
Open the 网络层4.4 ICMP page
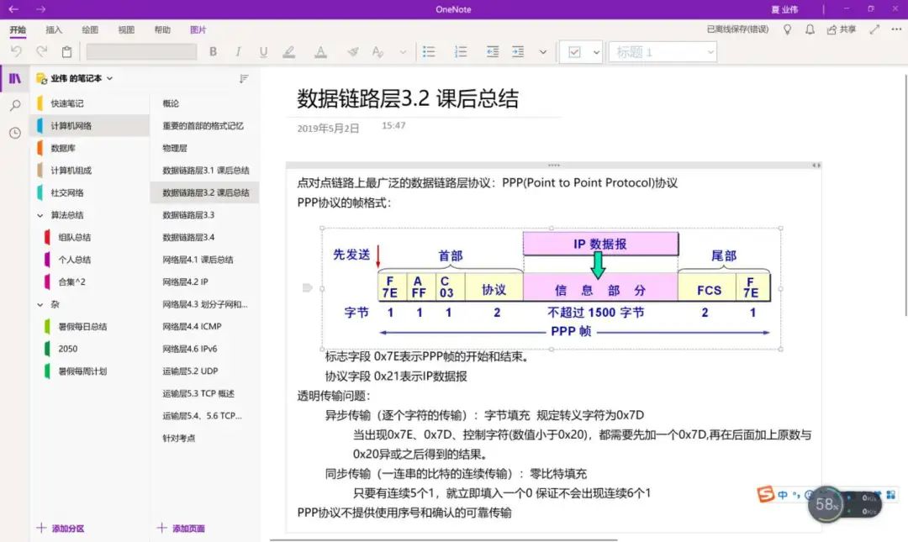(192, 326)
